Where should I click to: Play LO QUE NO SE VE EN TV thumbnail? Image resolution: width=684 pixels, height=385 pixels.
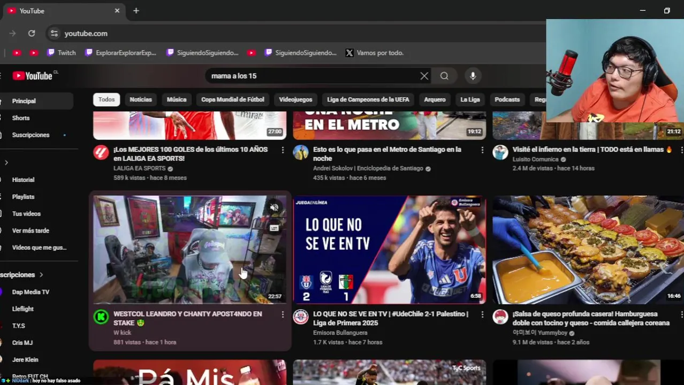(x=389, y=250)
